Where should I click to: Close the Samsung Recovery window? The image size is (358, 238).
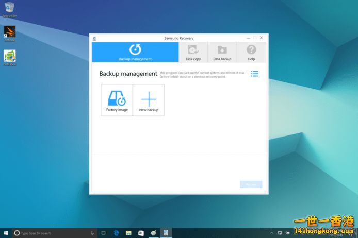click(x=262, y=38)
